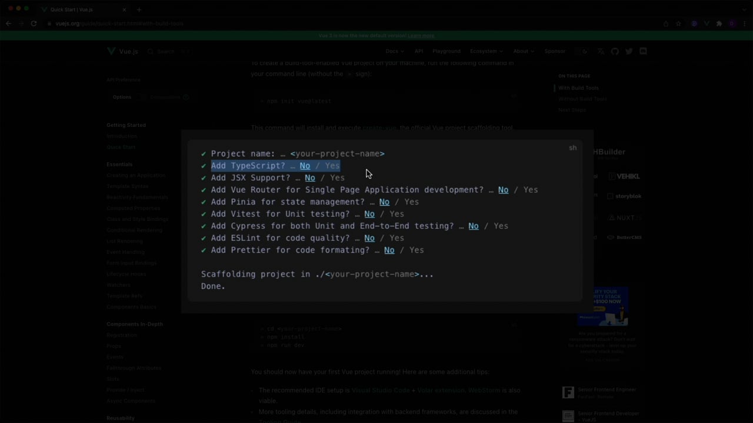Screen dimensions: 753x423
Task: Open the Twitter icon link in navbar
Action: click(629, 51)
